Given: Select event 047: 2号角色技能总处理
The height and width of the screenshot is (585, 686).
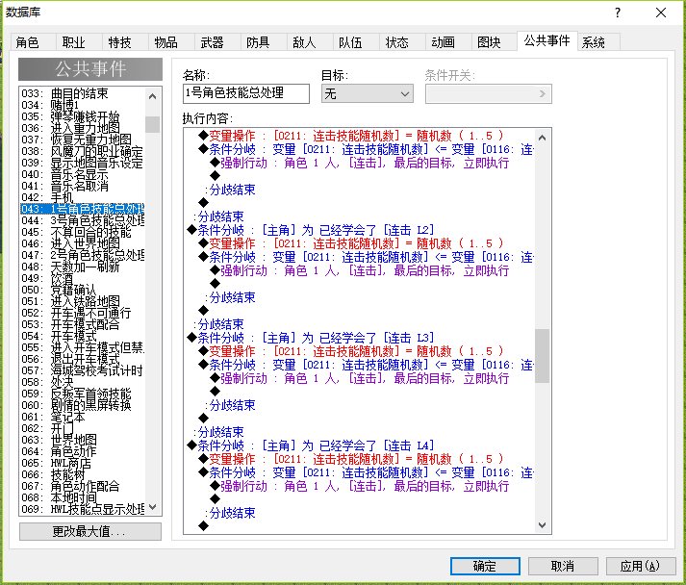Looking at the screenshot, I should click(x=83, y=255).
